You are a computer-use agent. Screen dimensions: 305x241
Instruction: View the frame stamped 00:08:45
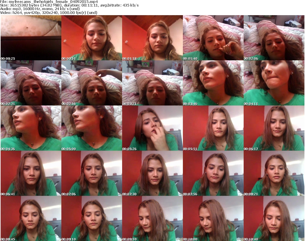tap(31, 218)
